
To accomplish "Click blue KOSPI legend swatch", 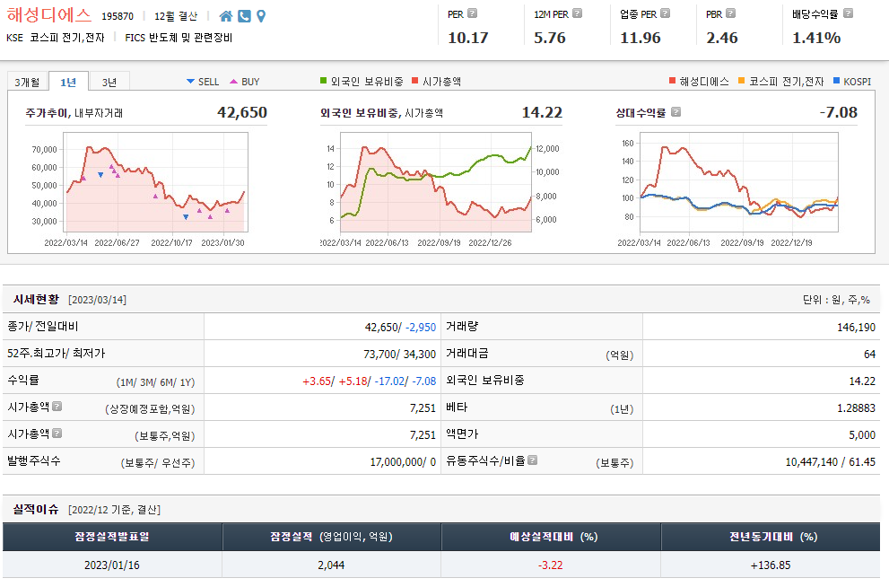I will (x=836, y=81).
